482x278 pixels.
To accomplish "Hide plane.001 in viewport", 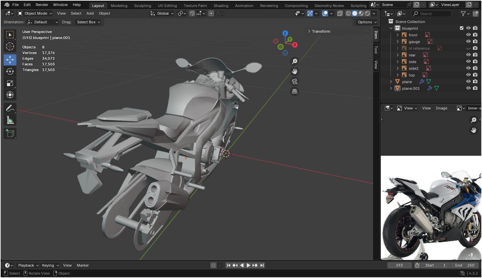I will pos(468,88).
